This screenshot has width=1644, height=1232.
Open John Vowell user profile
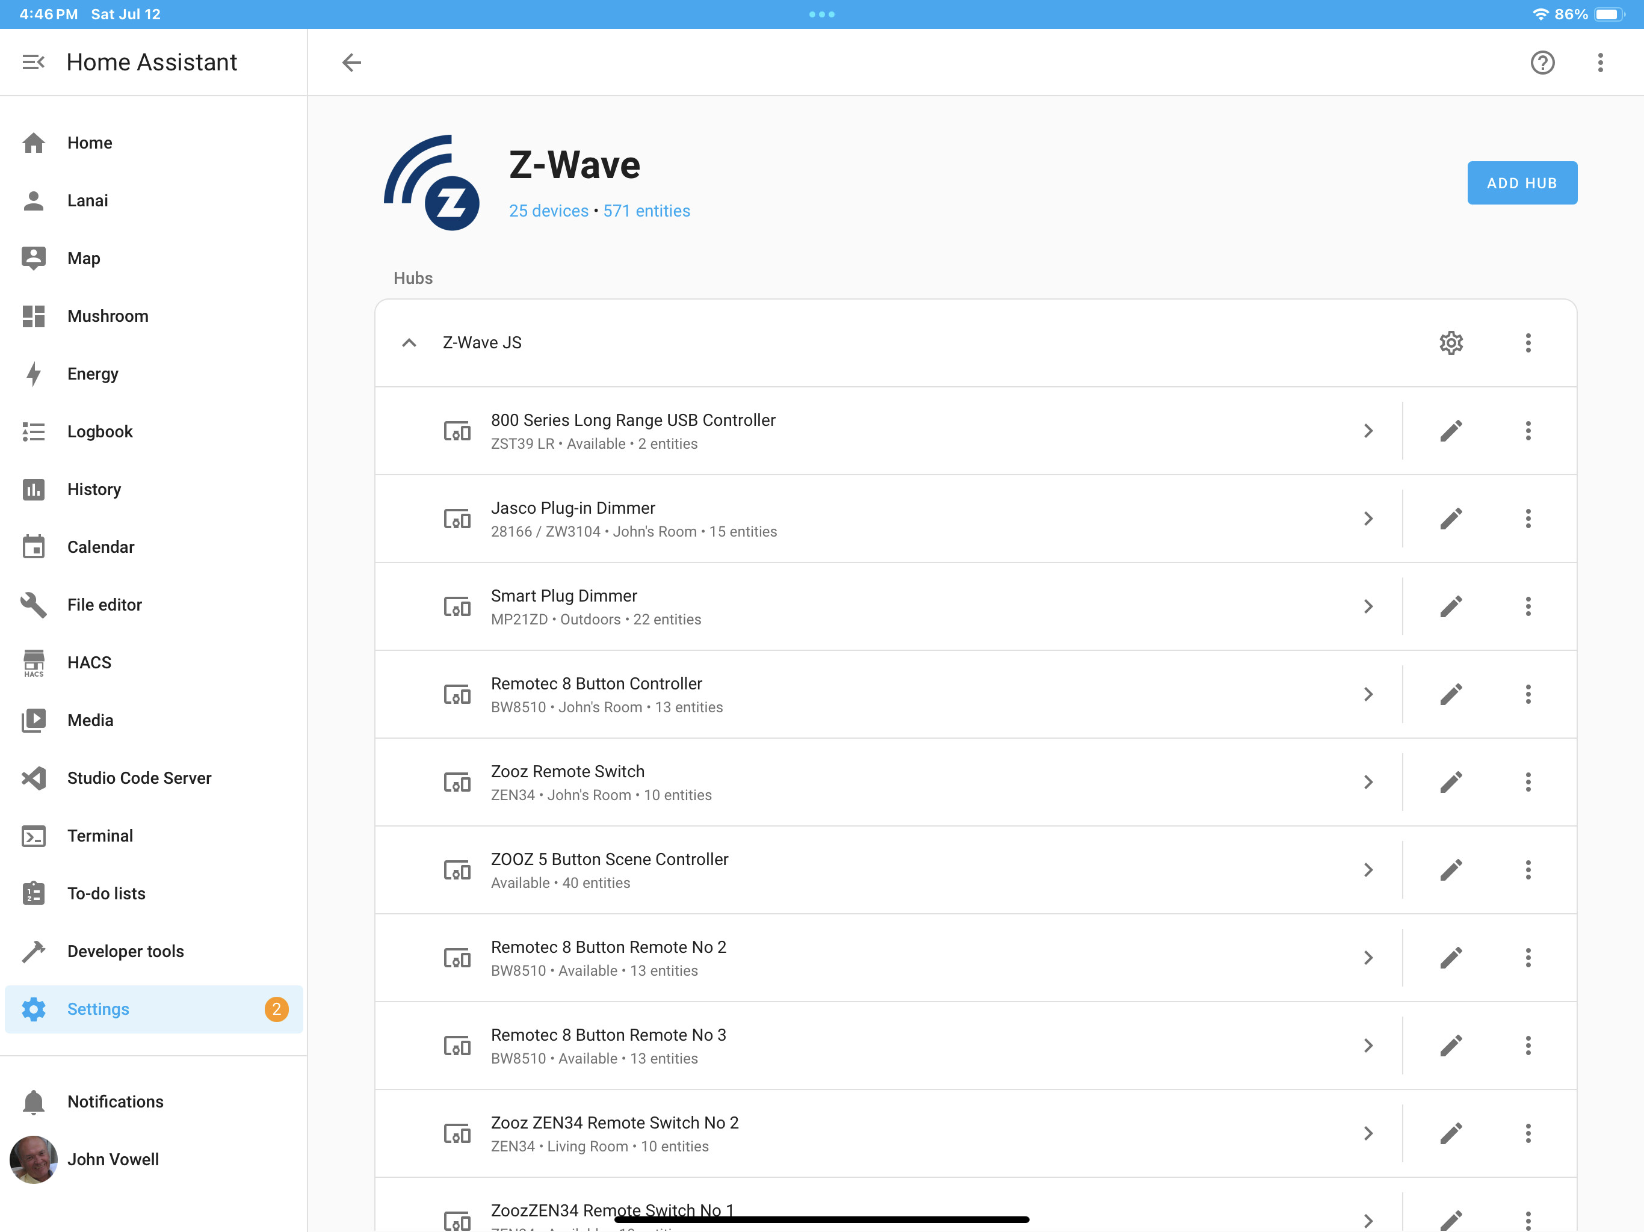tap(154, 1160)
